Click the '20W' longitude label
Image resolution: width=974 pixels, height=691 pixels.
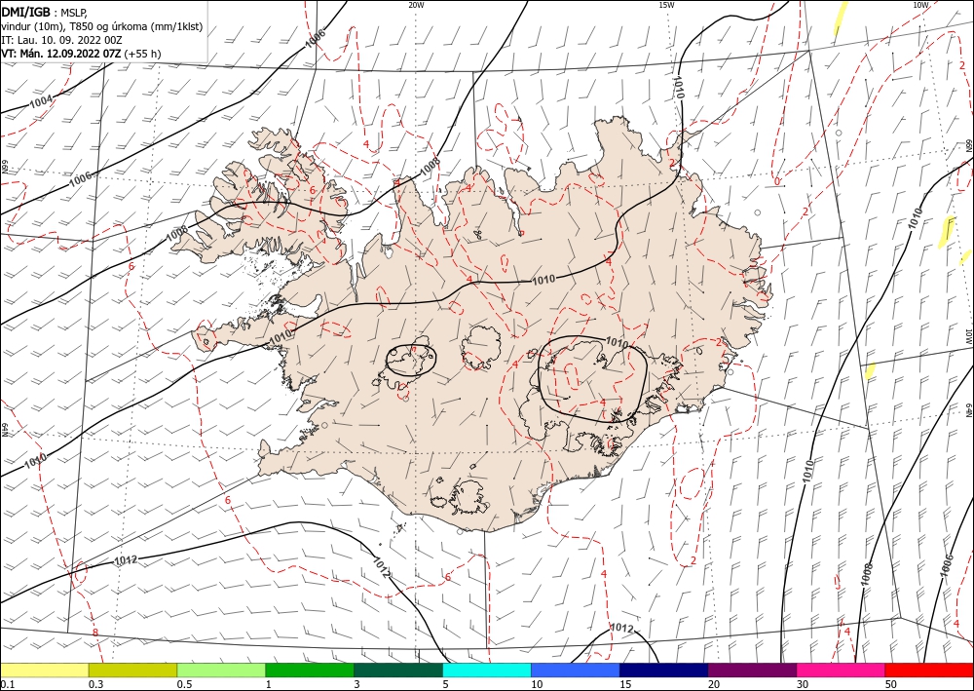point(416,5)
